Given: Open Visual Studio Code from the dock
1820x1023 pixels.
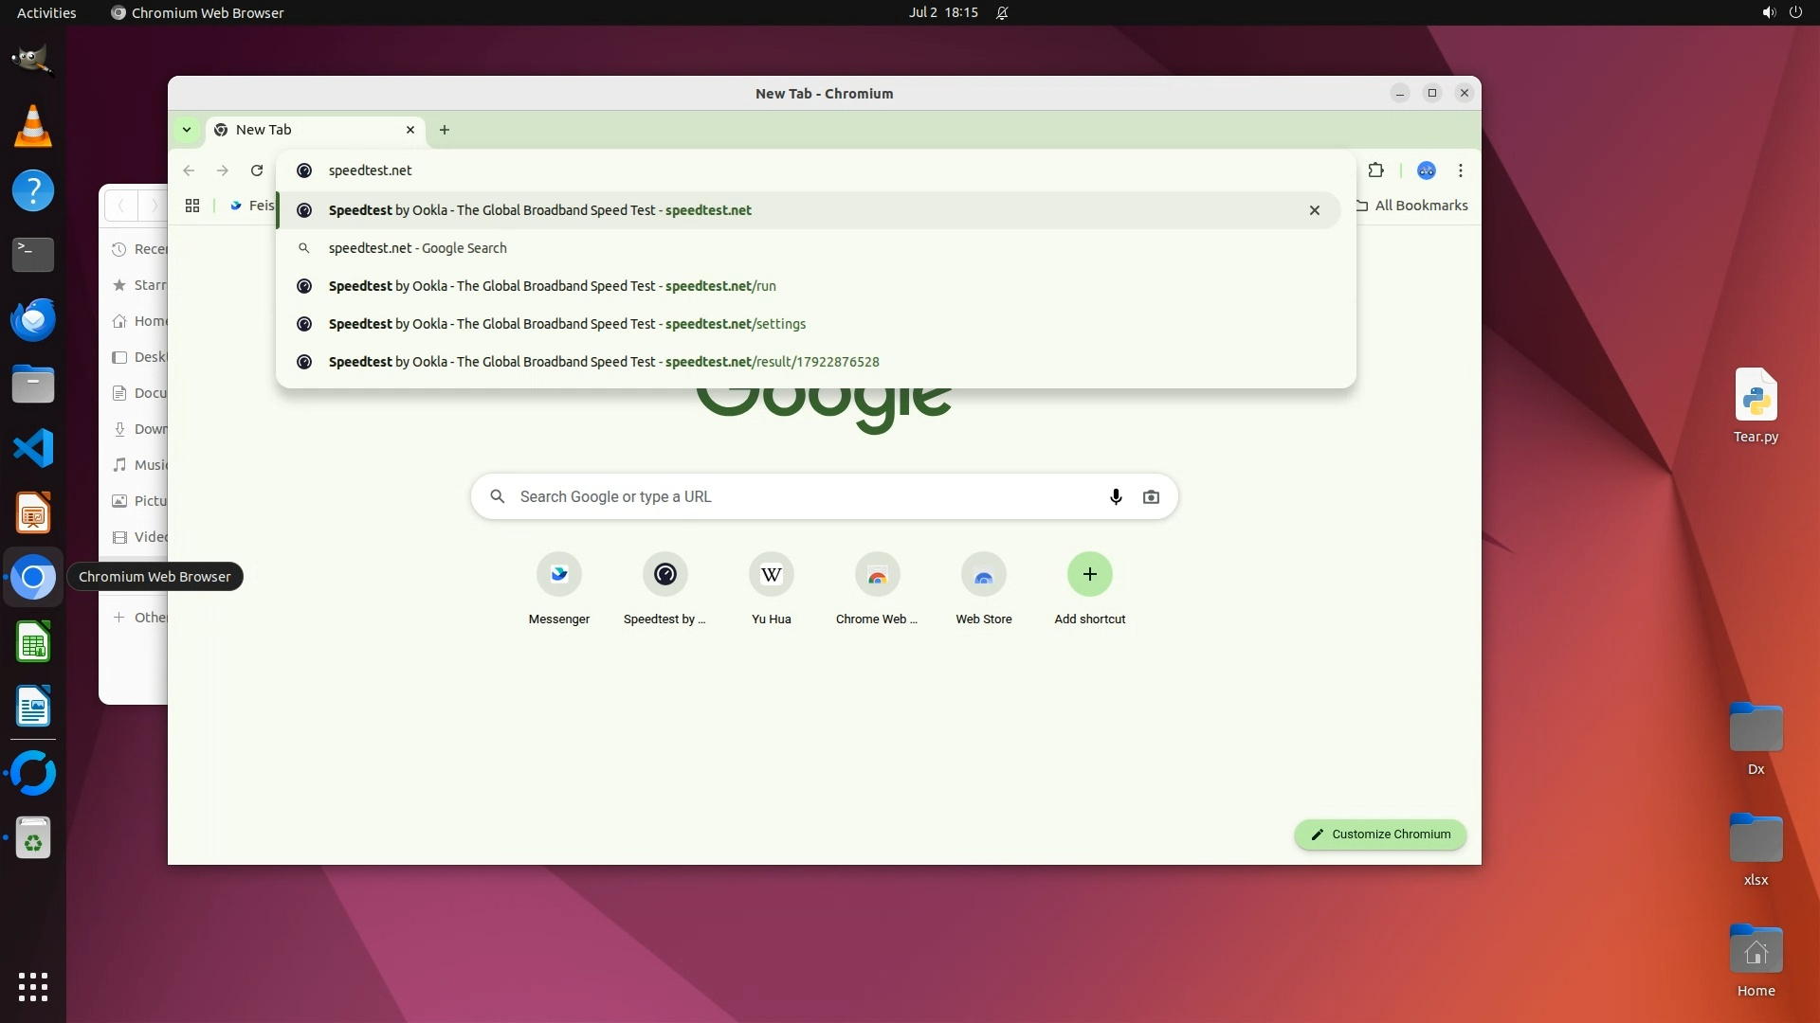Looking at the screenshot, I should click(33, 448).
